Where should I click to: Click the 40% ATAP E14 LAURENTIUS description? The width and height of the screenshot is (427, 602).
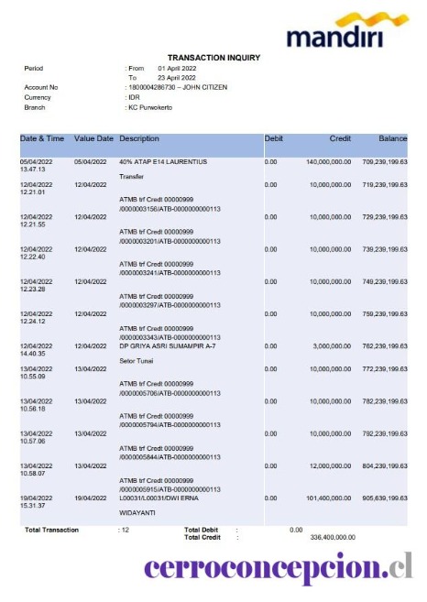coord(163,162)
